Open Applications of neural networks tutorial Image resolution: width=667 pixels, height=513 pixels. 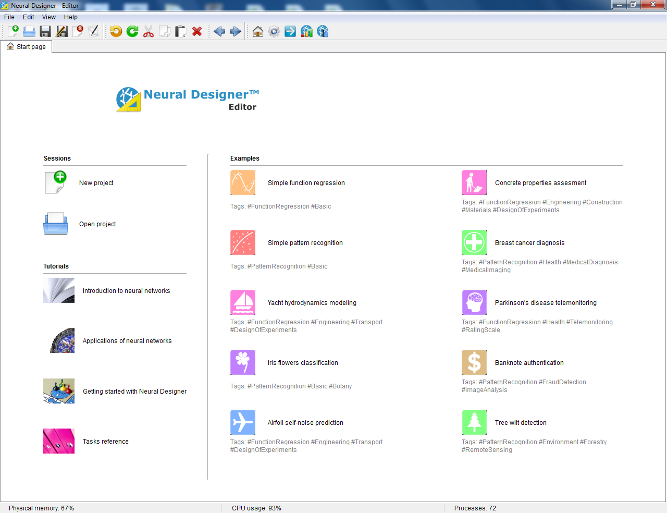pos(127,341)
